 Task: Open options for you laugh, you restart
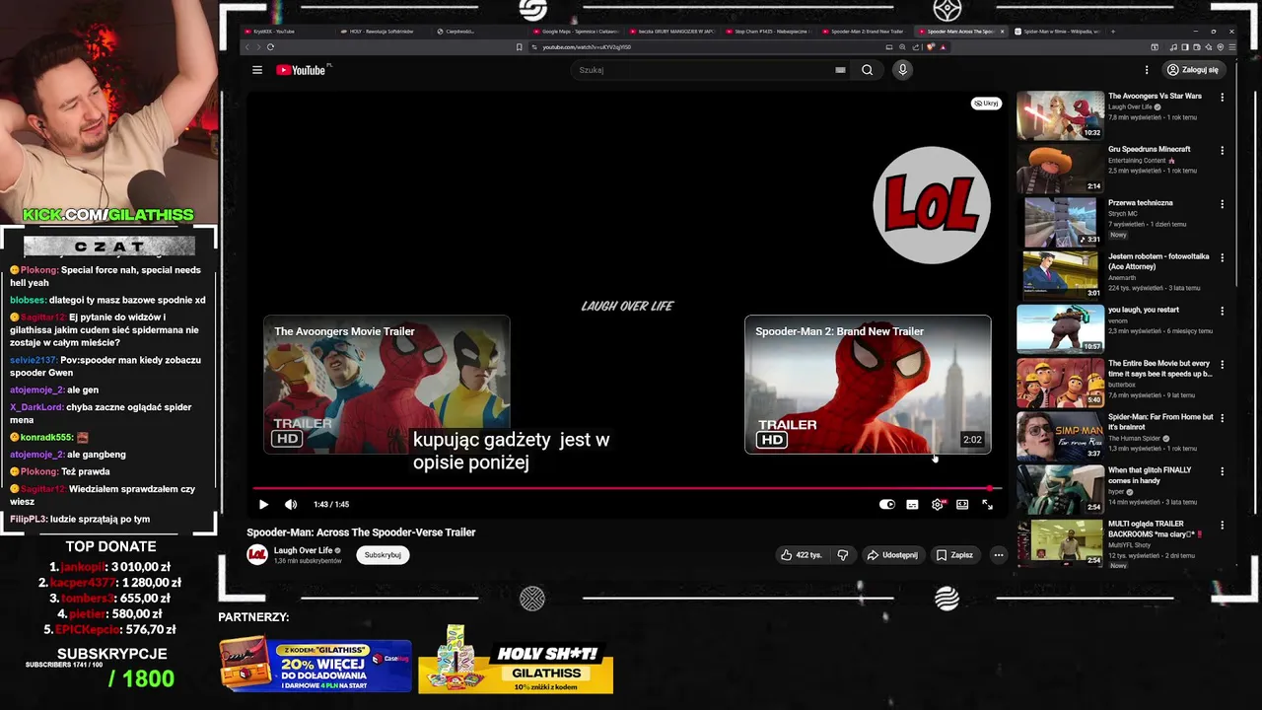[1222, 311]
